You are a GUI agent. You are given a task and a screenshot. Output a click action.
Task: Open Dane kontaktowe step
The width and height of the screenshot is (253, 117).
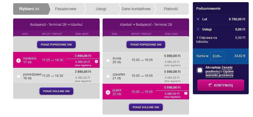pos(136,9)
